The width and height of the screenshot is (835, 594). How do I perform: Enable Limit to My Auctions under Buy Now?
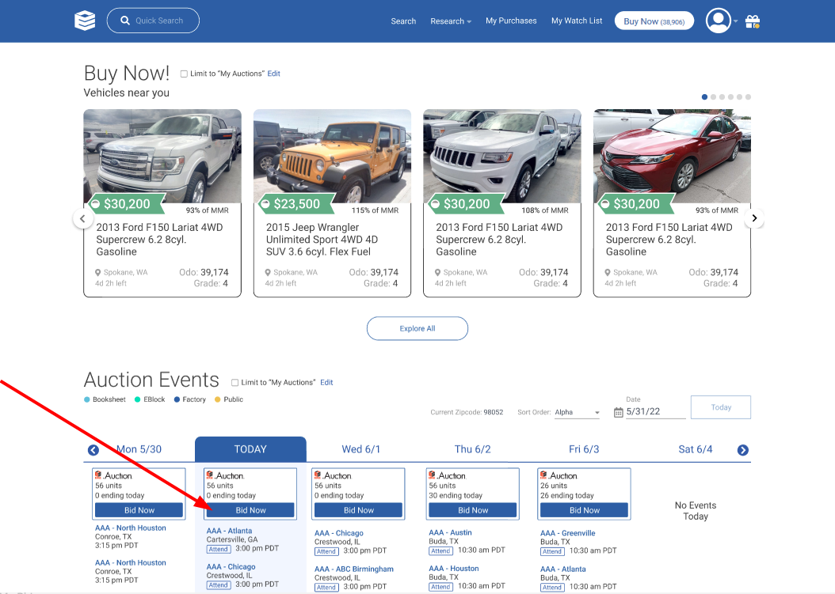pos(184,74)
